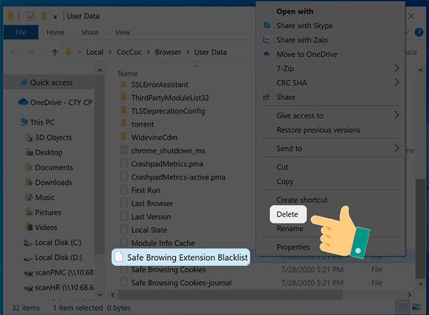Click Open with in the context menu
Screen dimensions: 429x315
click(x=295, y=11)
